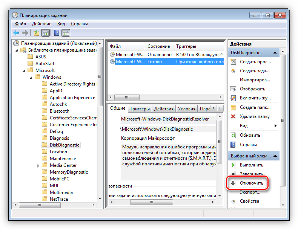Sort by the Триггеры column header
The image size is (298, 229).
point(198,46)
